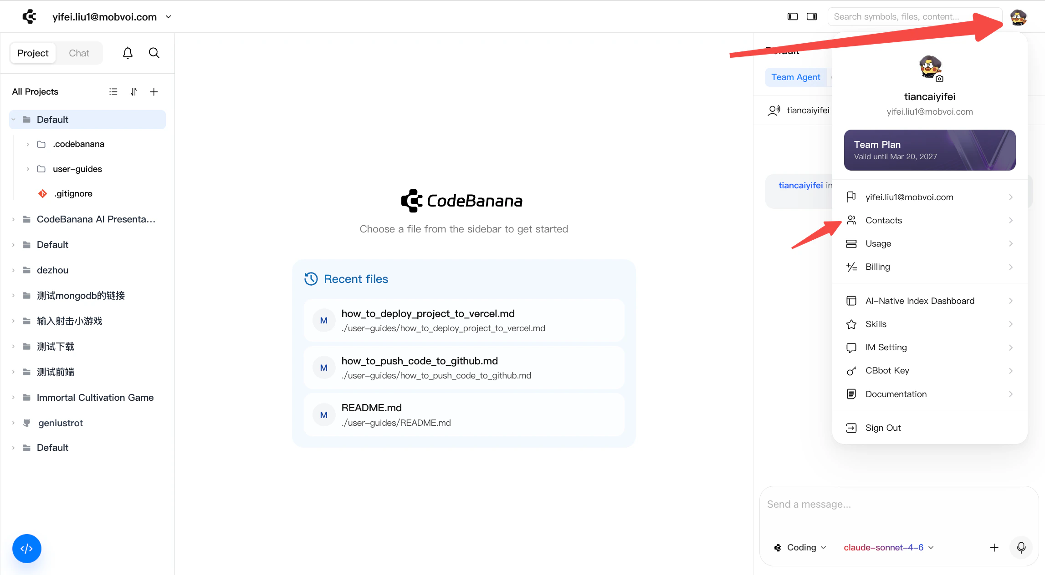Expand the user-guides folder

[x=28, y=169]
